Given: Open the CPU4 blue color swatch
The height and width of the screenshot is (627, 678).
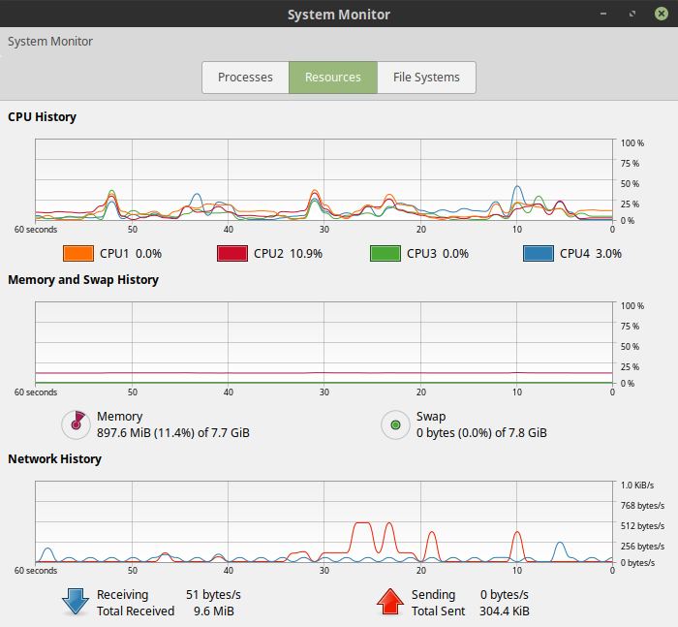Looking at the screenshot, I should [538, 253].
